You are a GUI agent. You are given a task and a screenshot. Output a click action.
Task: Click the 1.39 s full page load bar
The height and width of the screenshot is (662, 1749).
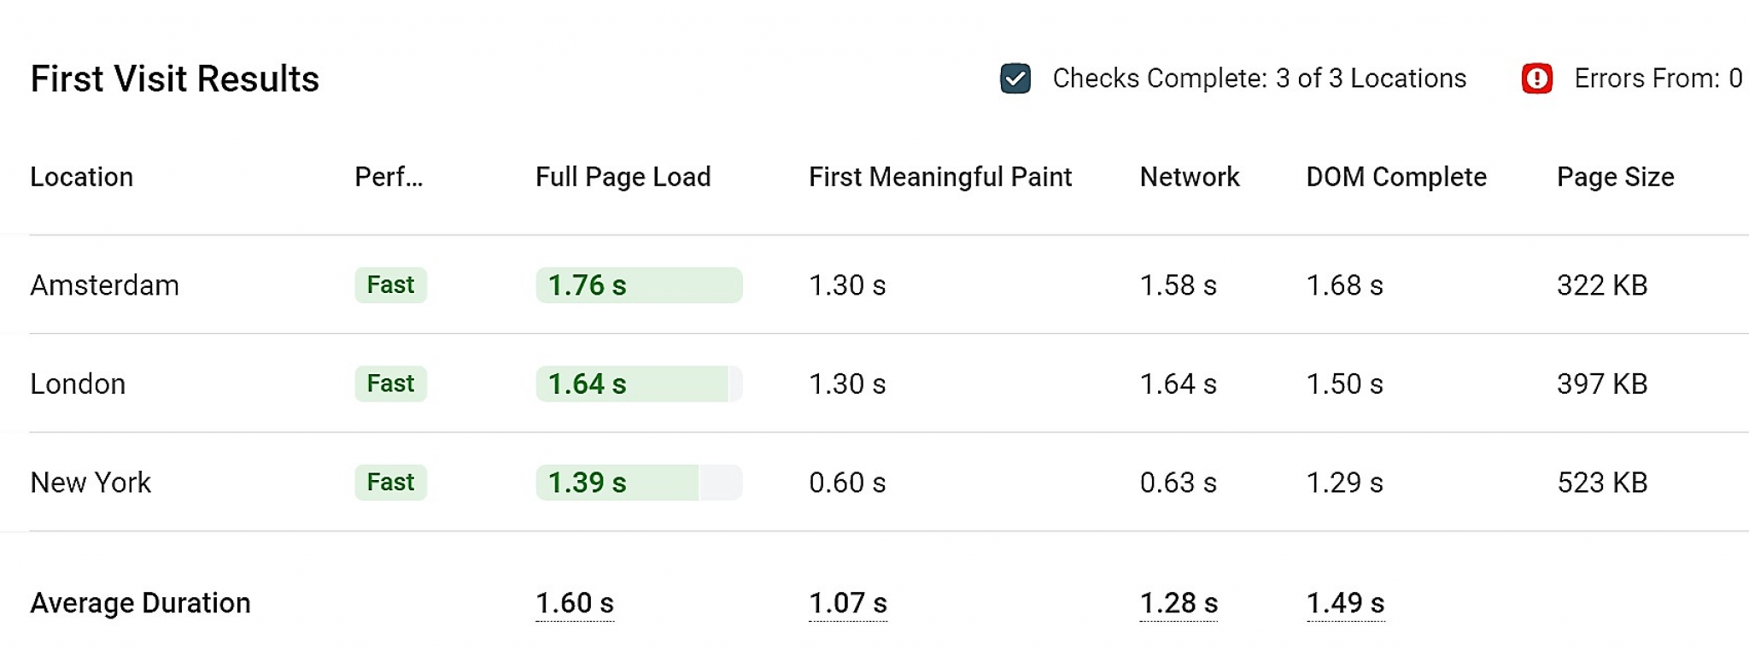click(640, 483)
